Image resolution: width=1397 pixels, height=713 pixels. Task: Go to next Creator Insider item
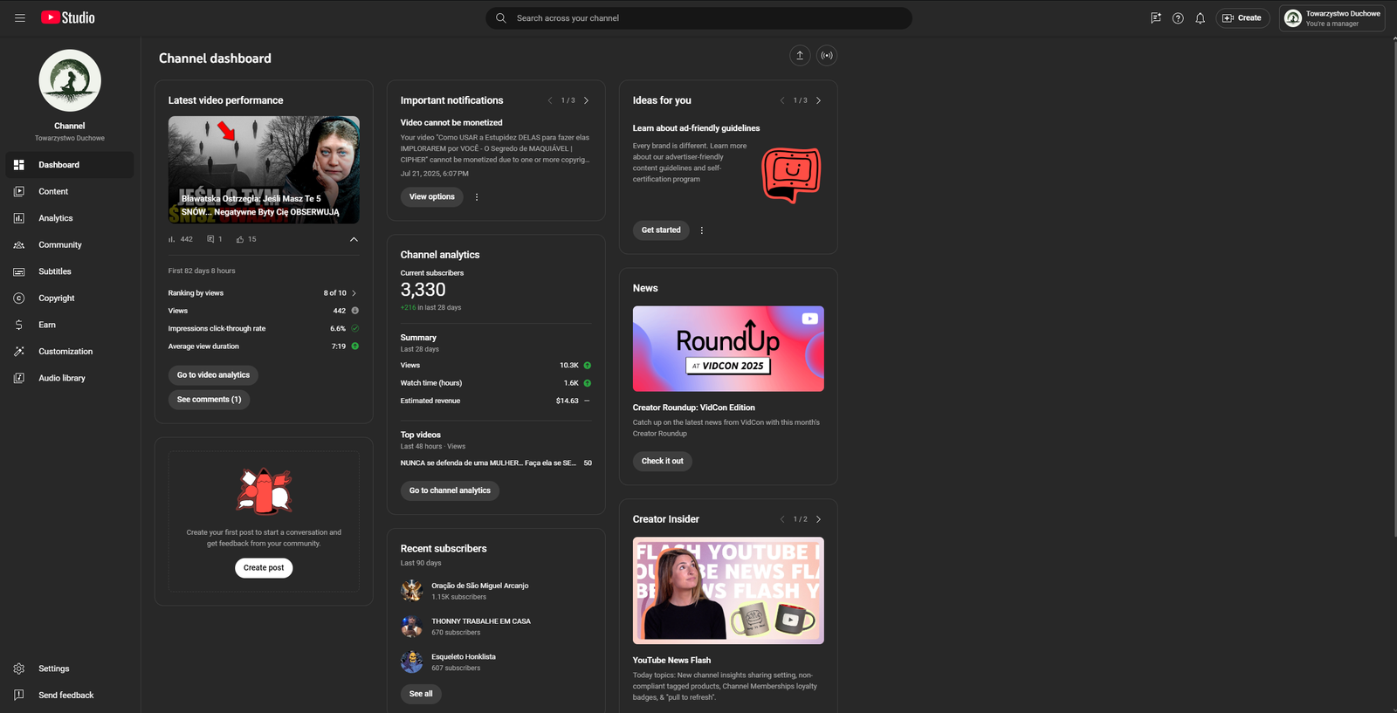click(818, 519)
